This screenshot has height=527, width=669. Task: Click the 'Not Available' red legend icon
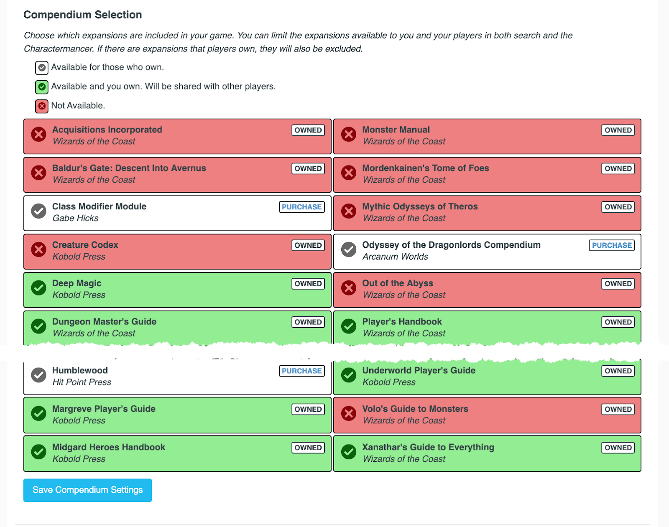[42, 106]
